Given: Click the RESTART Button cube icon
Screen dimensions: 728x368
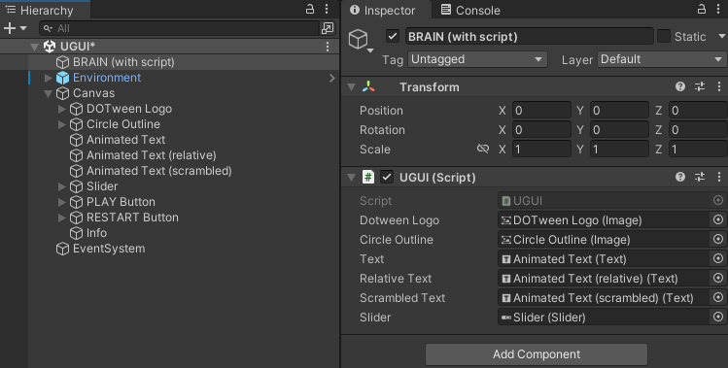Looking at the screenshot, I should pos(76,217).
